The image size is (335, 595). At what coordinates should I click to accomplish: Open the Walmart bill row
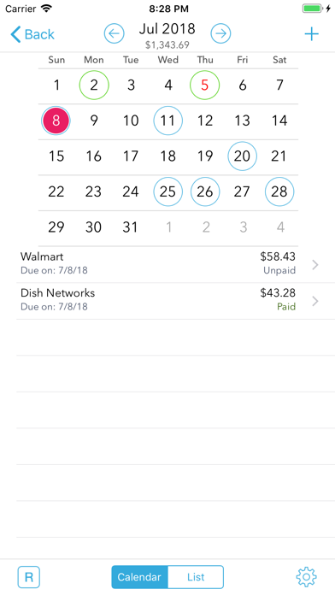[176, 264]
